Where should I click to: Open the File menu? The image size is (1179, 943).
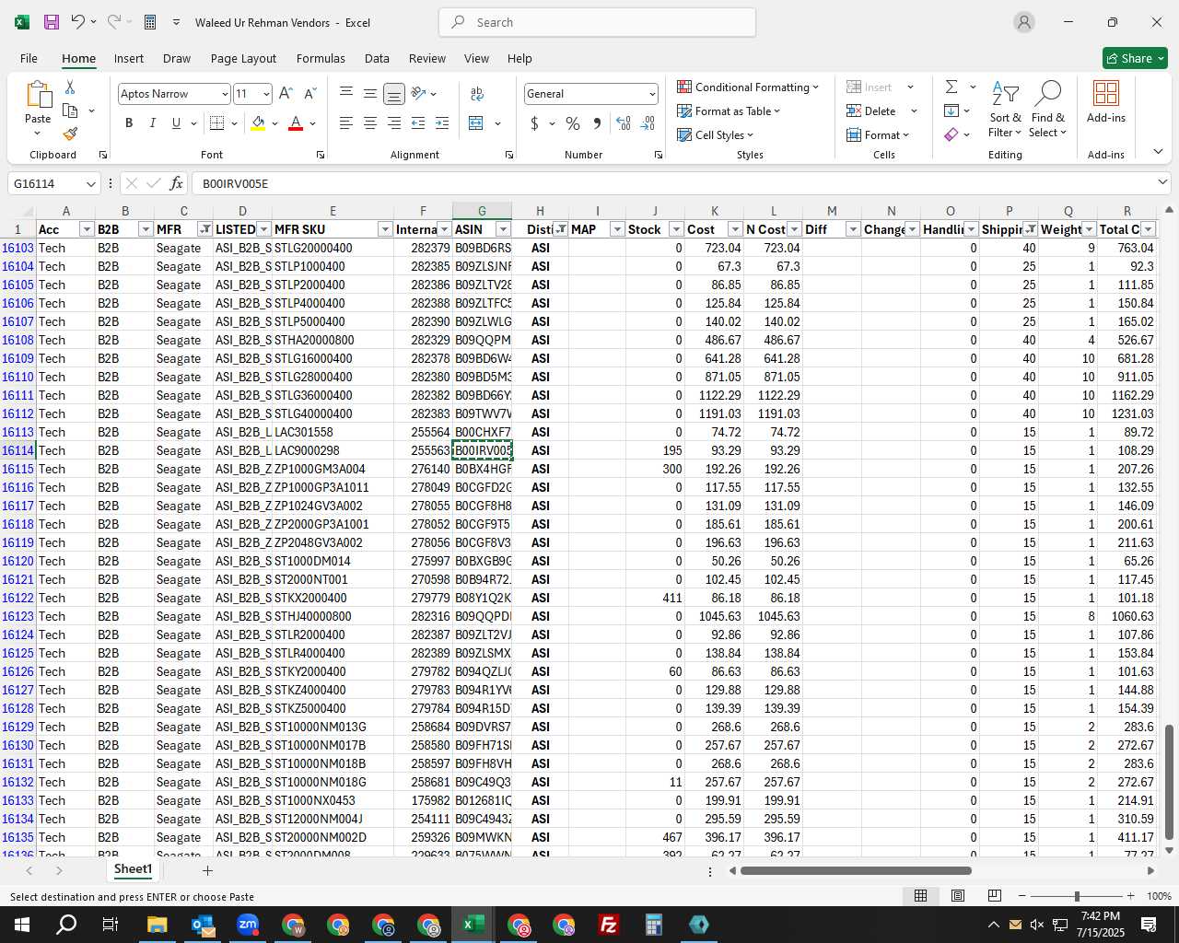pos(29,58)
